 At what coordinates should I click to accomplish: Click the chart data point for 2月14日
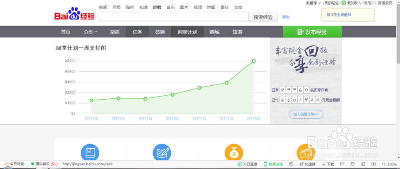[146, 98]
